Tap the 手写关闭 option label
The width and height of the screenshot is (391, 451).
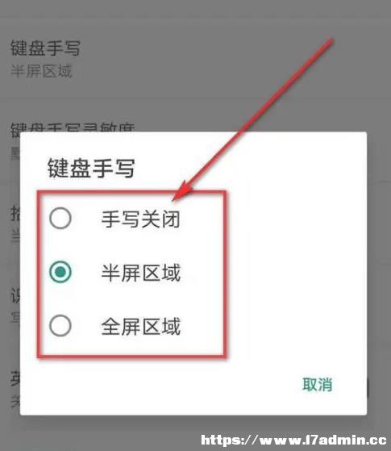(140, 219)
